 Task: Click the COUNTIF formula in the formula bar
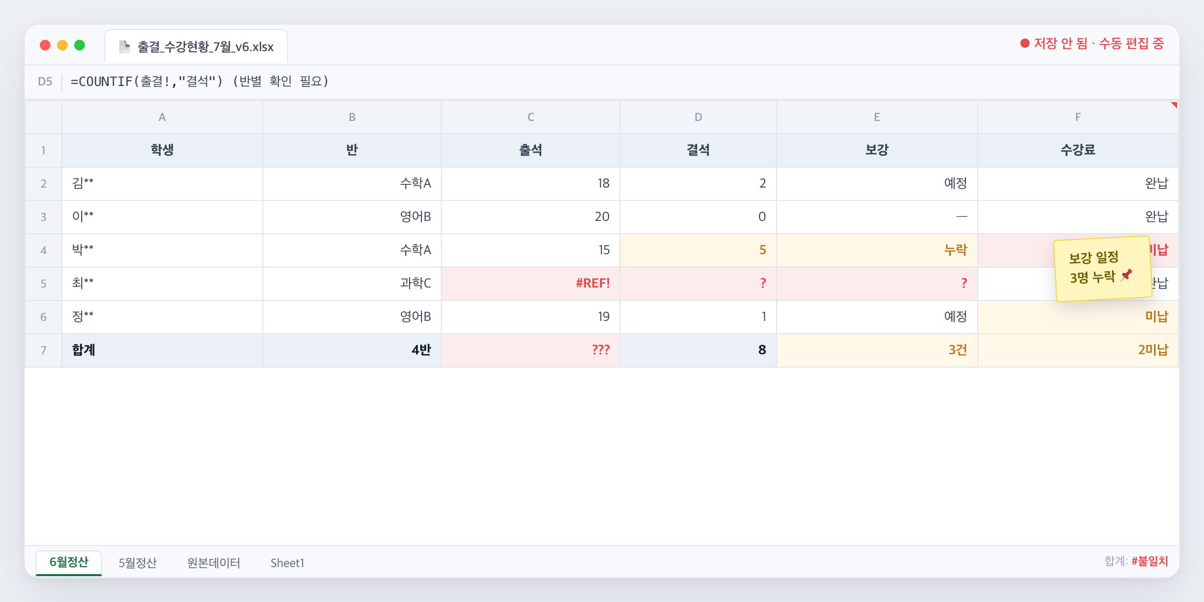(200, 82)
